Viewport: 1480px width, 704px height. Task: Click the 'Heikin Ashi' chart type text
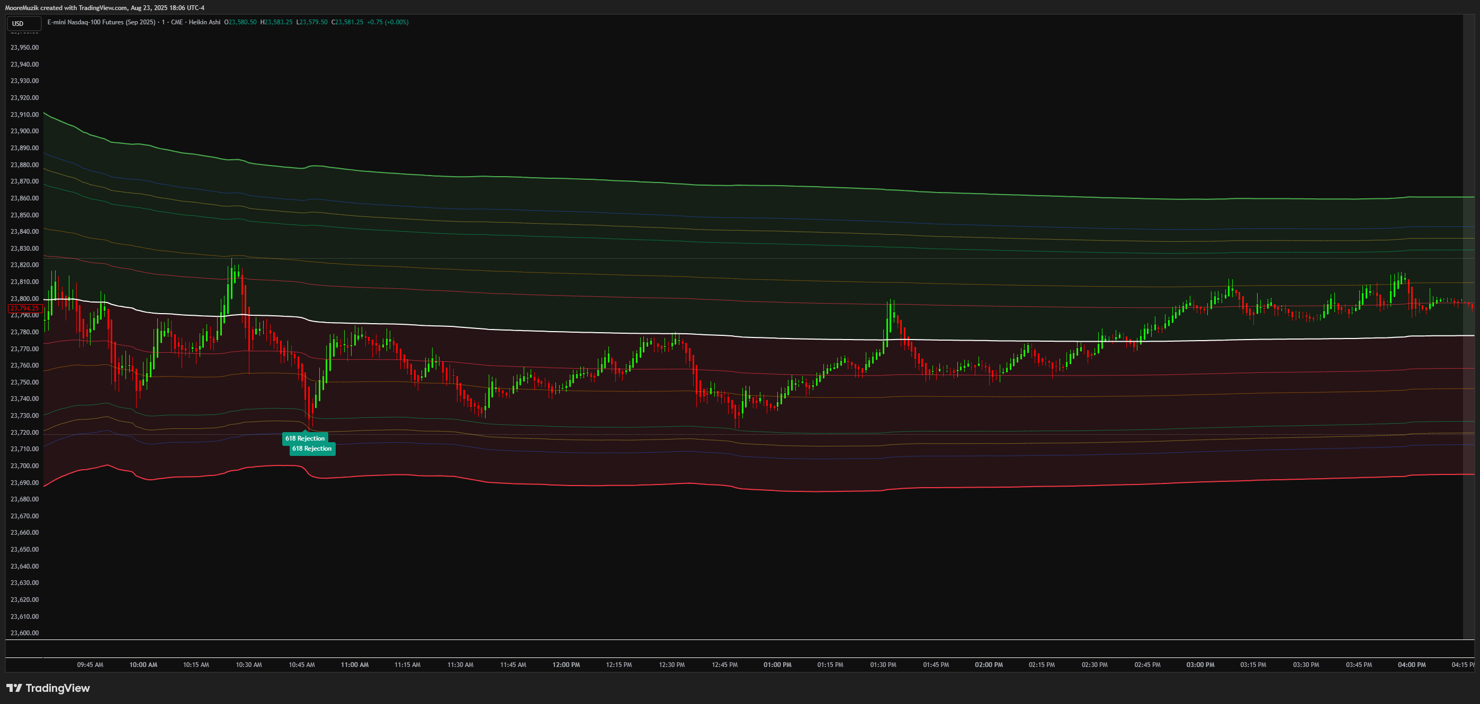pos(204,22)
